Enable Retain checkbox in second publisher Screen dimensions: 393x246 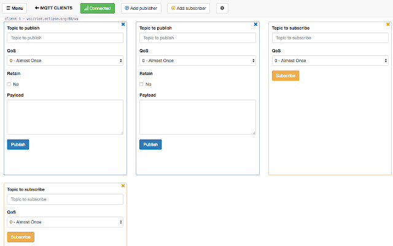(x=141, y=84)
